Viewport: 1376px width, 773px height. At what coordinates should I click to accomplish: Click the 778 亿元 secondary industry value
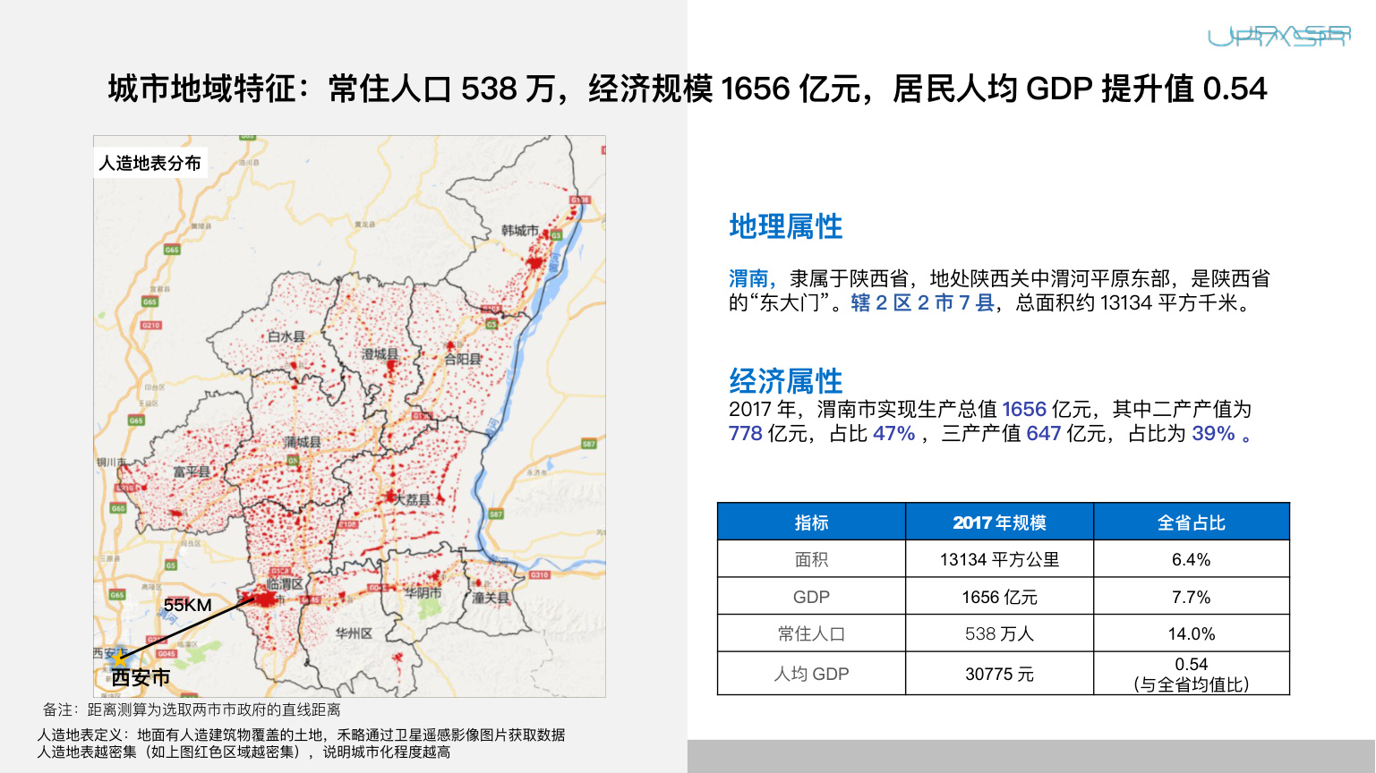[x=770, y=434]
